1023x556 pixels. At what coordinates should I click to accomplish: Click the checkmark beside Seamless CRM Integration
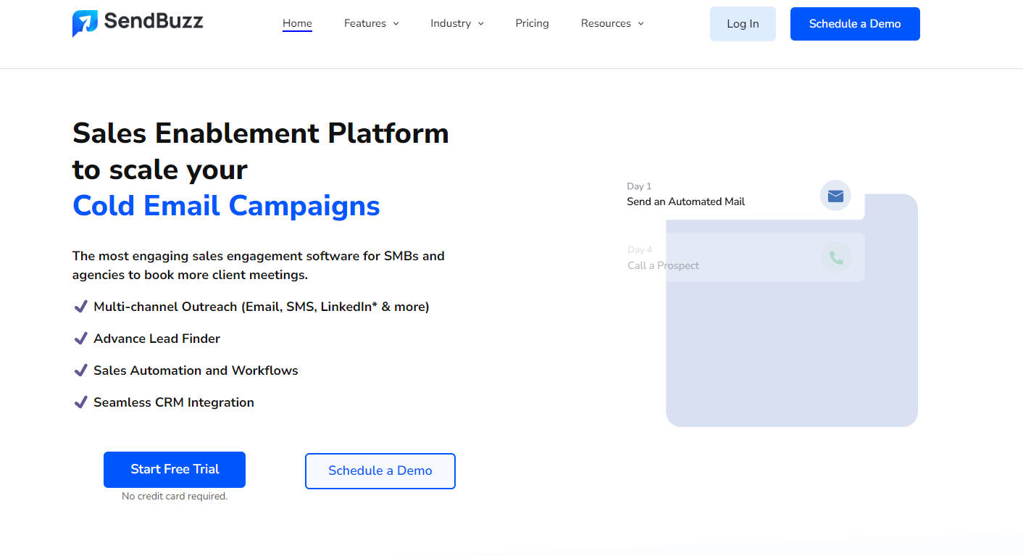click(81, 402)
